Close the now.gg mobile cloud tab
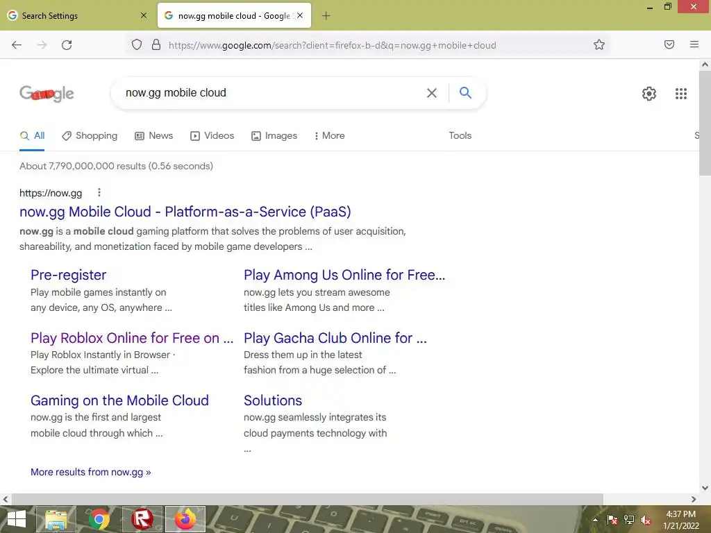 pos(300,15)
